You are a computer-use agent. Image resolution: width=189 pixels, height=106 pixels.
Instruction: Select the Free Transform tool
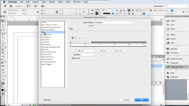3,59
